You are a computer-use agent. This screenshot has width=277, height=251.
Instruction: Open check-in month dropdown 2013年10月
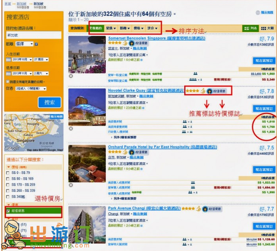pyautogui.click(x=22, y=60)
